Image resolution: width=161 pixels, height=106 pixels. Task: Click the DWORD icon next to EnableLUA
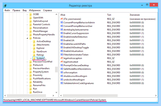pos(62,40)
